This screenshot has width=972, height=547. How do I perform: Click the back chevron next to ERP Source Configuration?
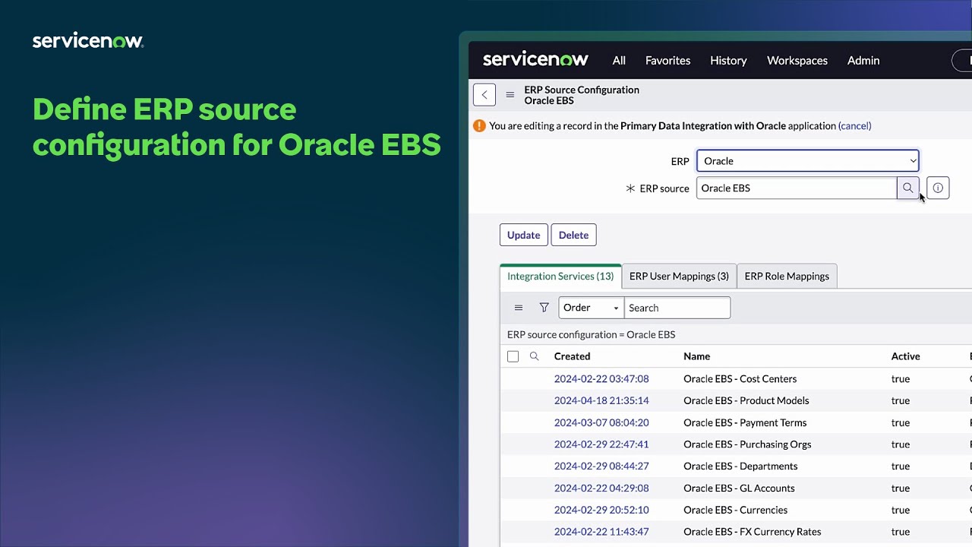pyautogui.click(x=484, y=94)
